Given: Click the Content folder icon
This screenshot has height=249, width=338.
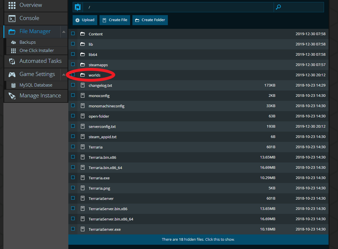Looking at the screenshot, I should click(83, 34).
